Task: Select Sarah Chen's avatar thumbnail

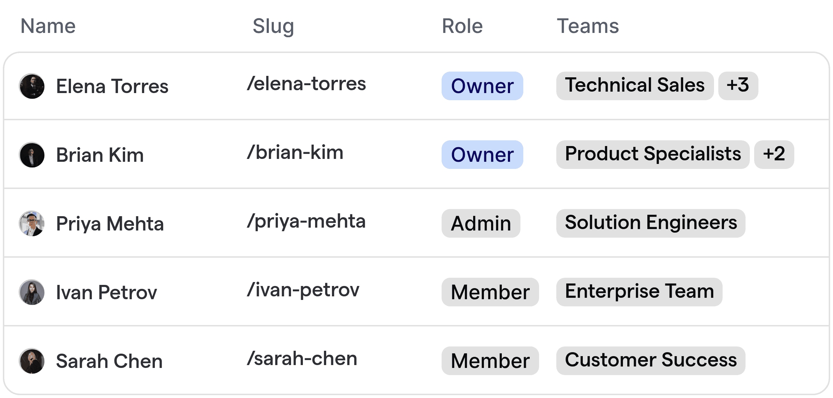Action: pyautogui.click(x=32, y=361)
